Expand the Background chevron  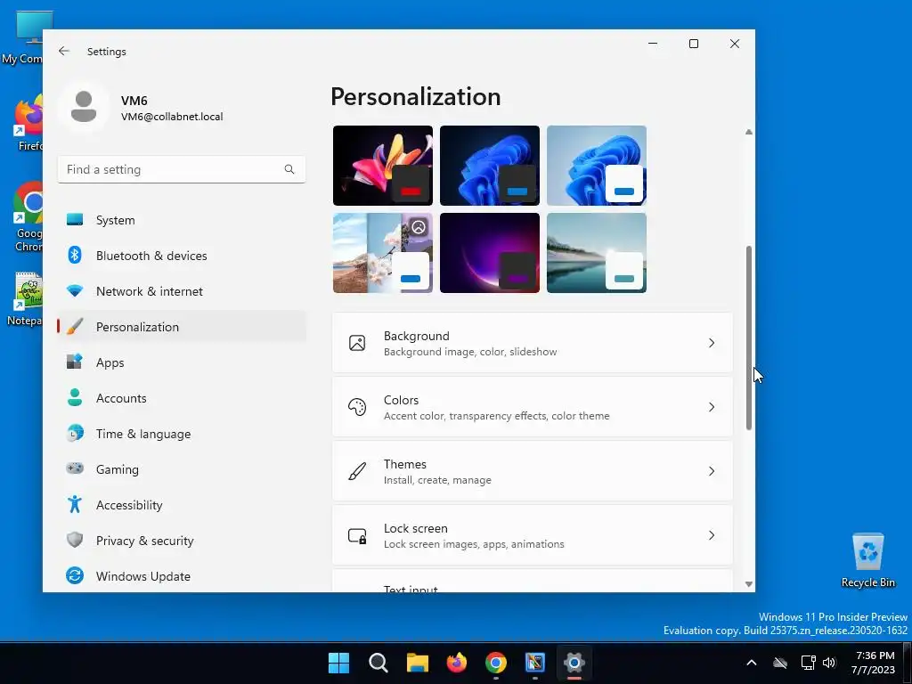pos(712,343)
